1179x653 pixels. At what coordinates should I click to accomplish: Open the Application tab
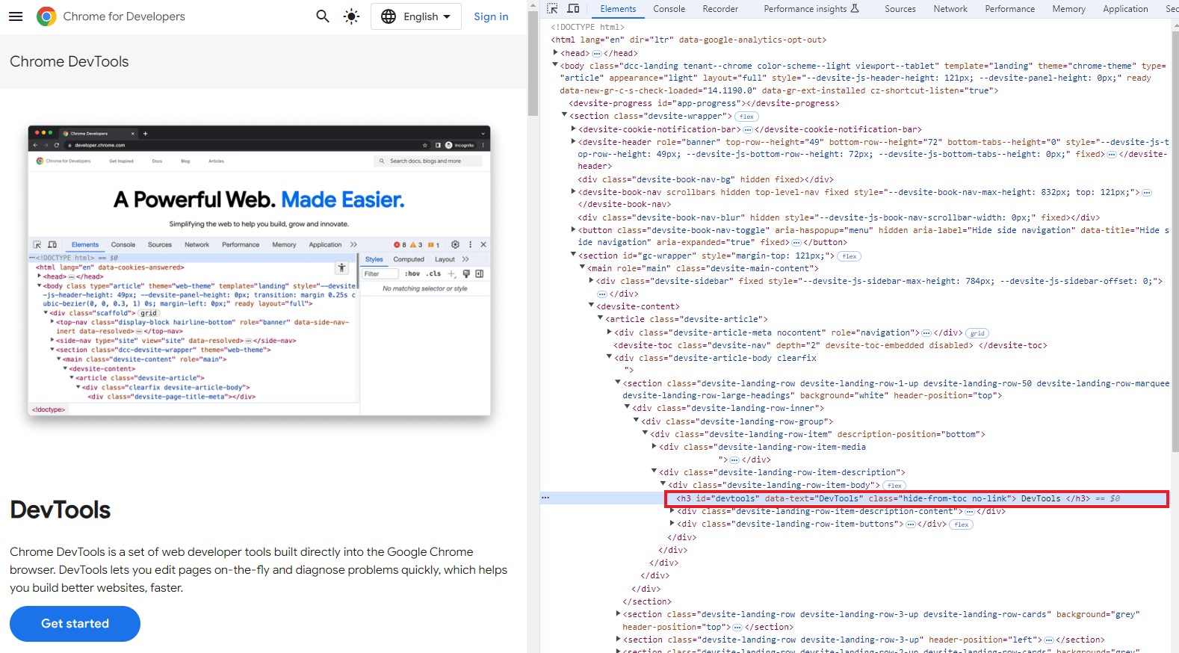click(x=1125, y=9)
